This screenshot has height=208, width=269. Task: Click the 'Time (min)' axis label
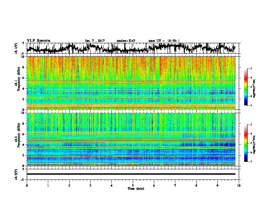tap(136, 189)
